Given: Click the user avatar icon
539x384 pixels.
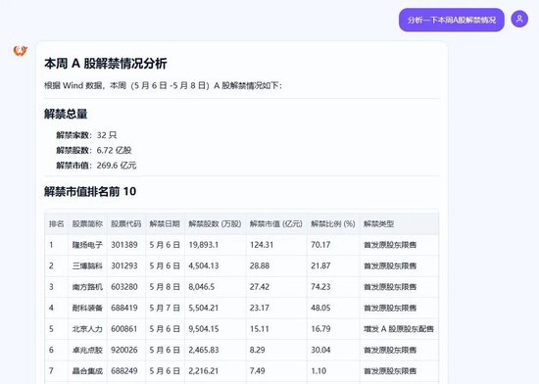Looking at the screenshot, I should pos(519,20).
